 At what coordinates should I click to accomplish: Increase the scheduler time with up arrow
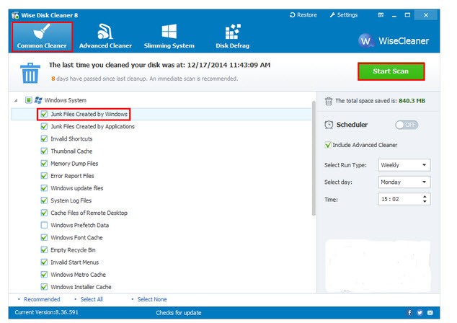click(x=425, y=197)
